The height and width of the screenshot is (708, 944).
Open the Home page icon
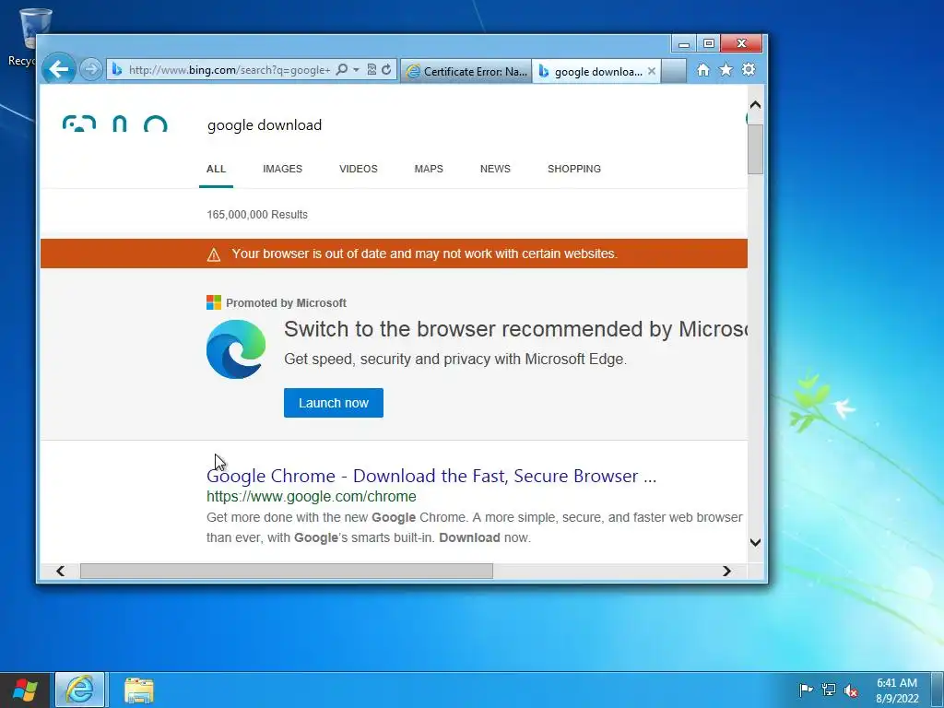coord(703,70)
